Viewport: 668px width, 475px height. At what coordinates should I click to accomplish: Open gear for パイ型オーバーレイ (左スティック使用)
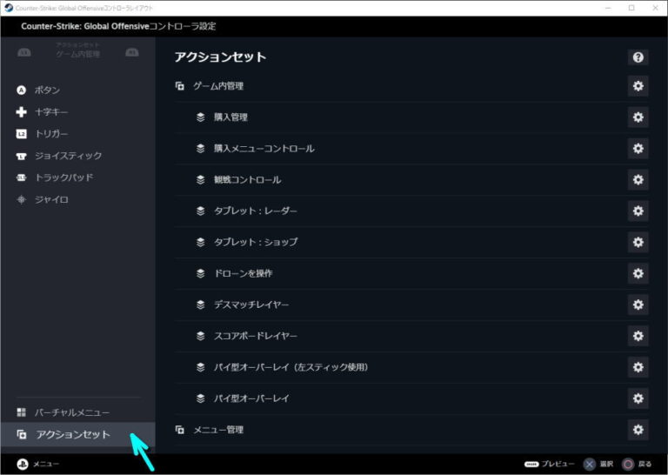[638, 367]
